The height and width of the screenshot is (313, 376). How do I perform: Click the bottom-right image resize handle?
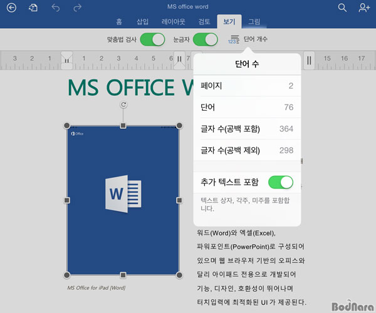click(x=179, y=275)
